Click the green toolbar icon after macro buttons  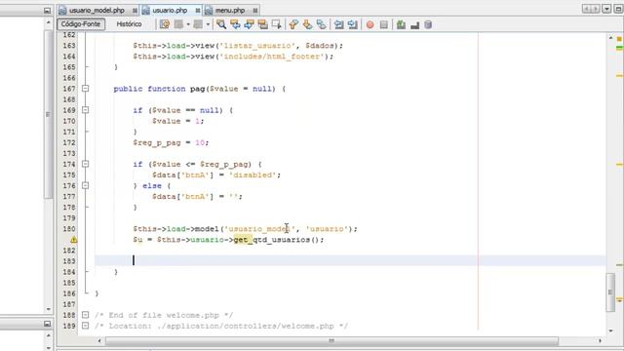401,24
